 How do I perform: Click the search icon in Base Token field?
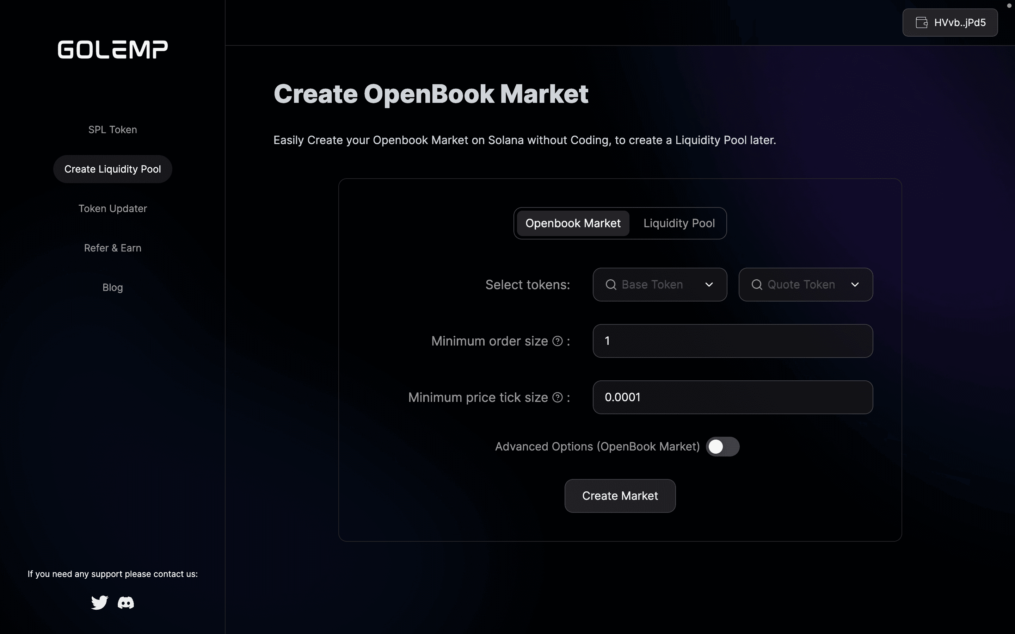click(611, 285)
